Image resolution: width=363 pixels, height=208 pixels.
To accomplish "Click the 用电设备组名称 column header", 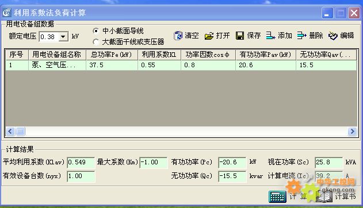I will 57,55.
